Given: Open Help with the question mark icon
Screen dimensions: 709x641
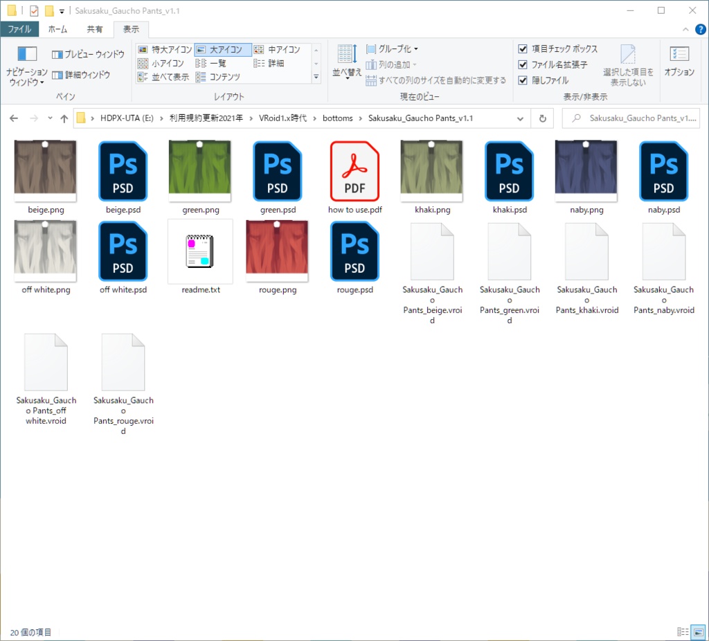Looking at the screenshot, I should (x=700, y=29).
